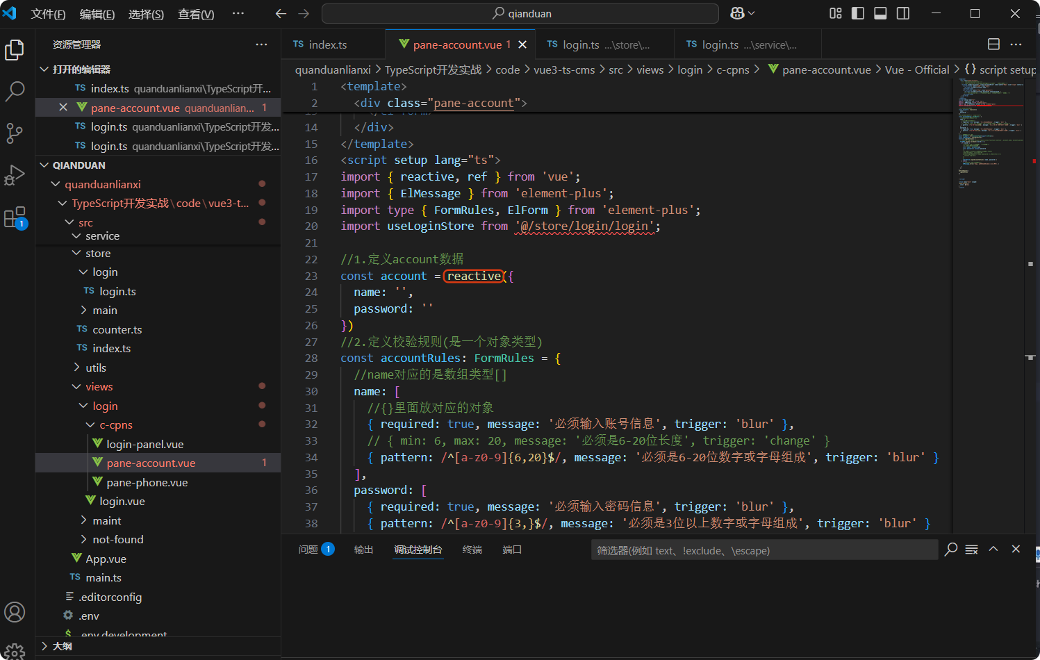The image size is (1040, 660).
Task: Click the debug console filter input
Action: [764, 550]
